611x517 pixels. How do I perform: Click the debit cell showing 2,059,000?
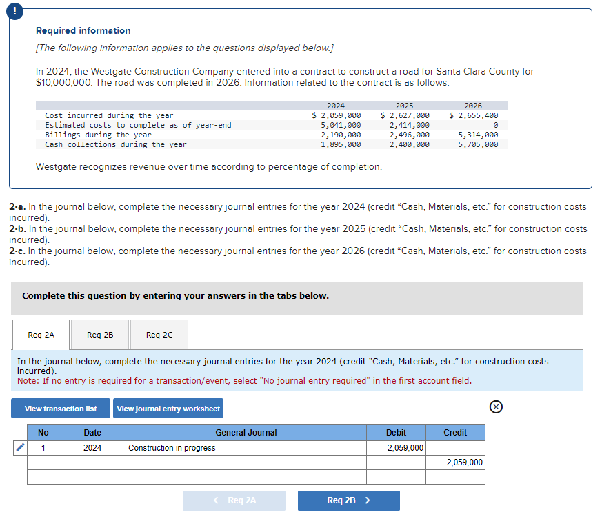click(396, 447)
